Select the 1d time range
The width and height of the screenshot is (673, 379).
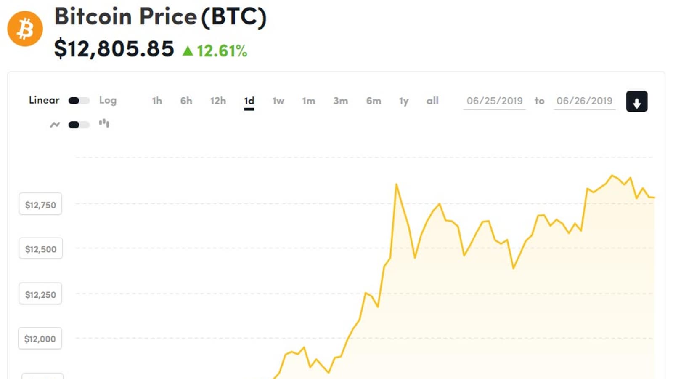pos(249,101)
